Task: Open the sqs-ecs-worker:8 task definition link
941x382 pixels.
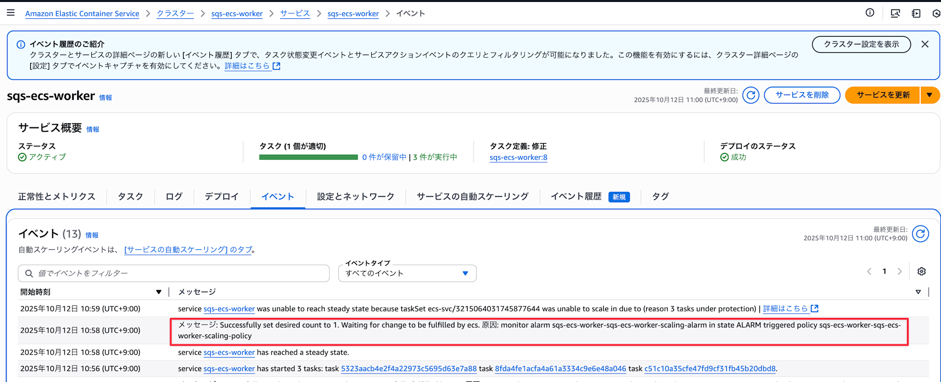Action: (518, 158)
